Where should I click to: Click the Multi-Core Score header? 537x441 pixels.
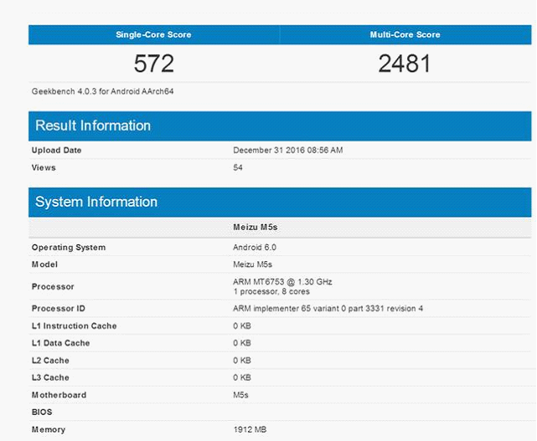[405, 34]
